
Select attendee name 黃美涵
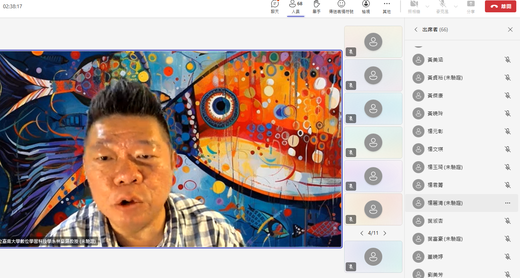point(435,60)
